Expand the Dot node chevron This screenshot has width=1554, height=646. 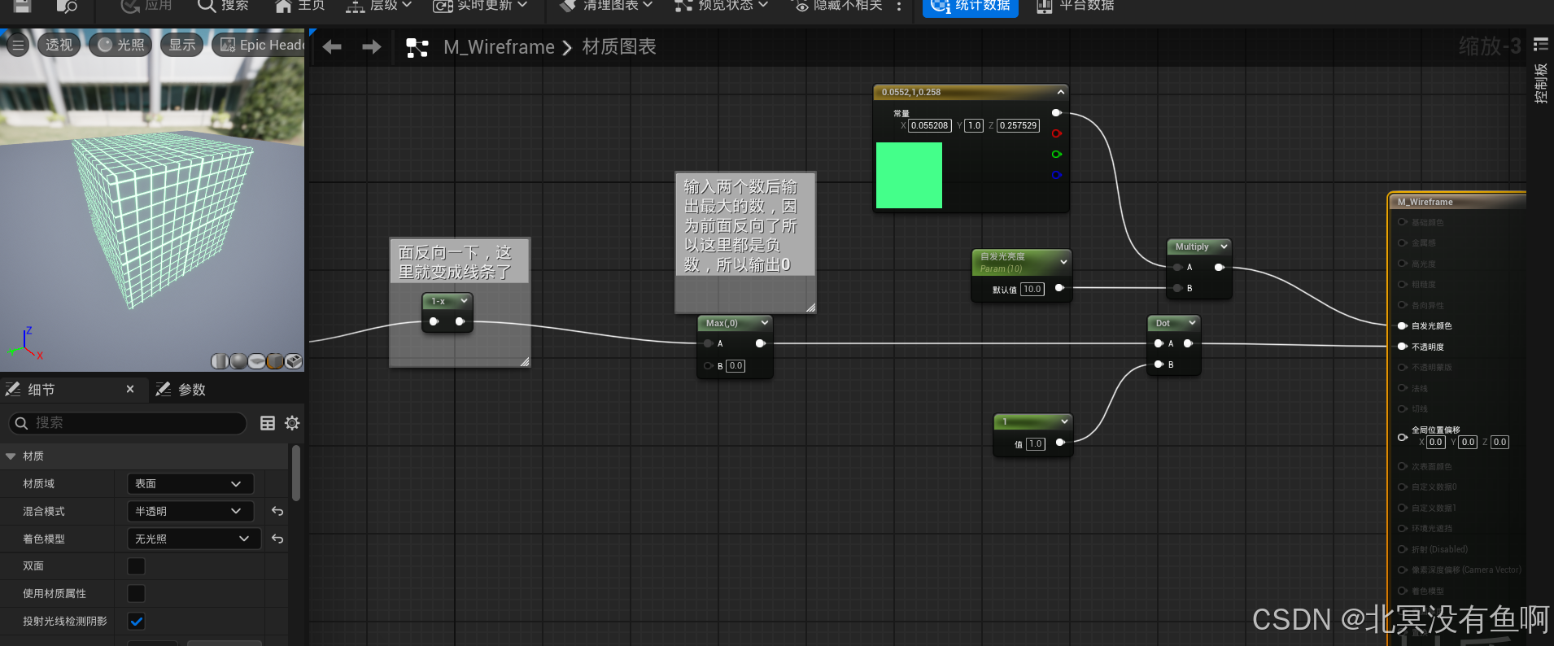[1192, 323]
